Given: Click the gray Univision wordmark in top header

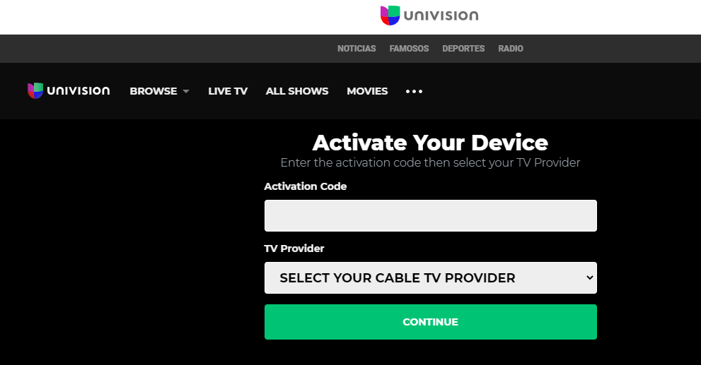Looking at the screenshot, I should [441, 16].
